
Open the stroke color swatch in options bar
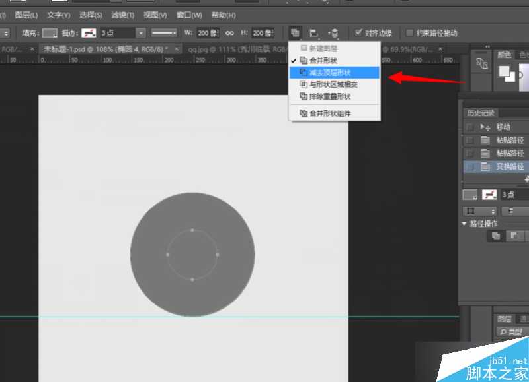(x=89, y=32)
